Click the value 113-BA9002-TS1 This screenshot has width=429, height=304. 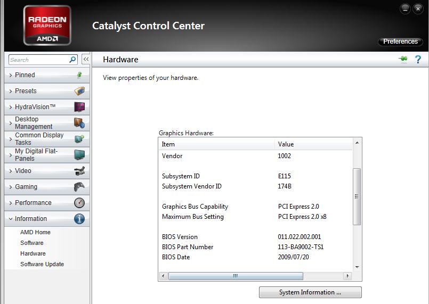(x=301, y=247)
